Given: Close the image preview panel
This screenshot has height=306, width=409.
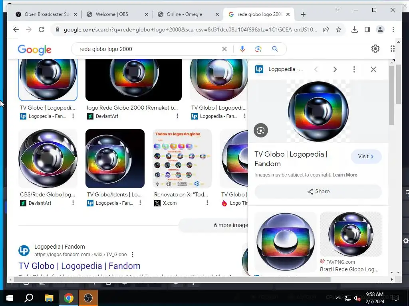Looking at the screenshot, I should coord(373,69).
